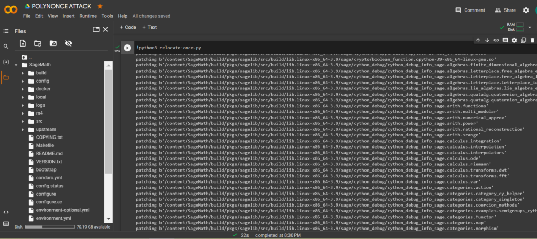Refresh the file browser
Image resolution: width=537 pixels, height=239 pixels.
point(38,43)
